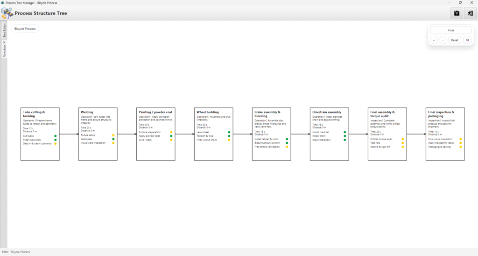
Task: Click the Exit running-man door icon
Action: [x=469, y=13]
